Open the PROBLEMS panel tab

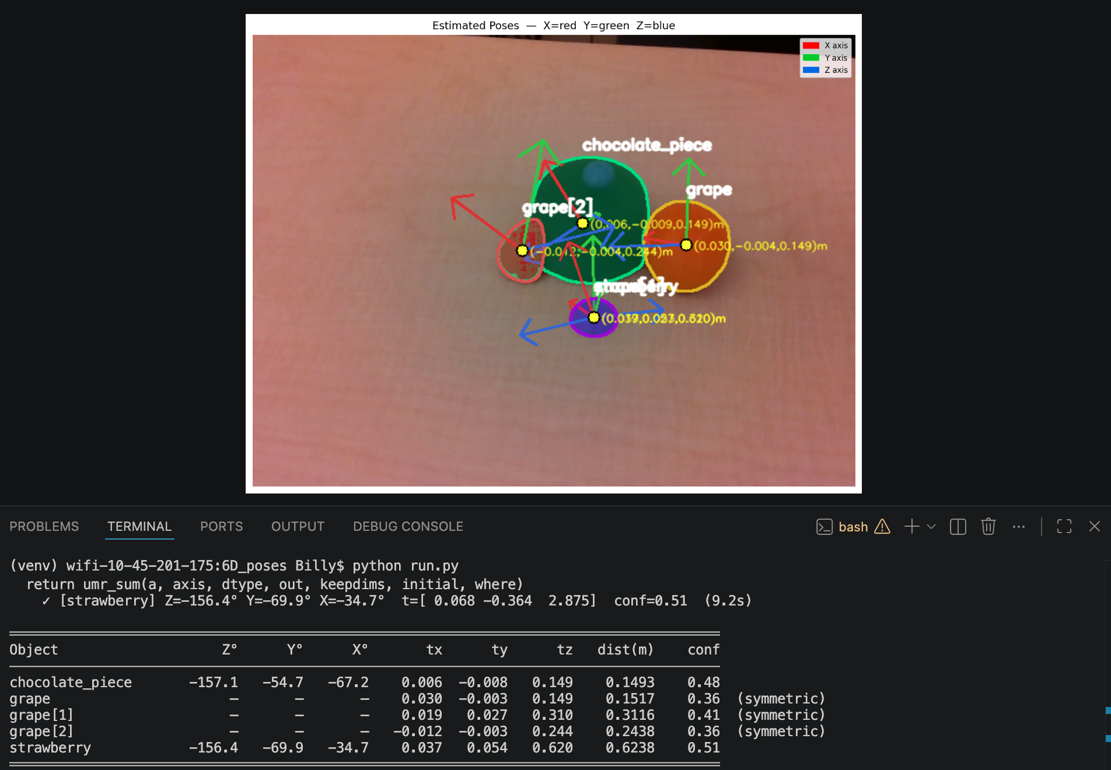point(44,526)
